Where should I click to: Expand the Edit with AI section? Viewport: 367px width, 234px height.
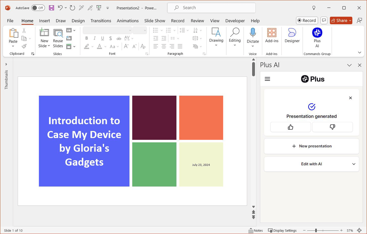[311, 164]
